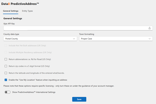Switch to the Entity Types tab
Viewport: 156px width, 104px height.
[27, 11]
